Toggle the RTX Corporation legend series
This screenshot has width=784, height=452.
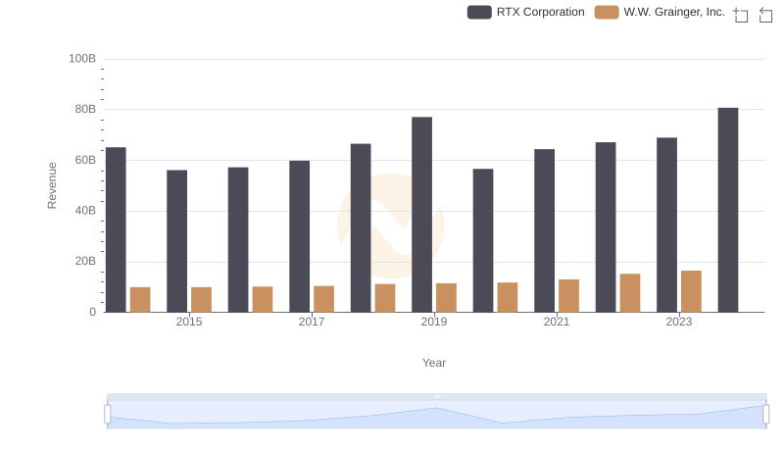click(x=525, y=12)
